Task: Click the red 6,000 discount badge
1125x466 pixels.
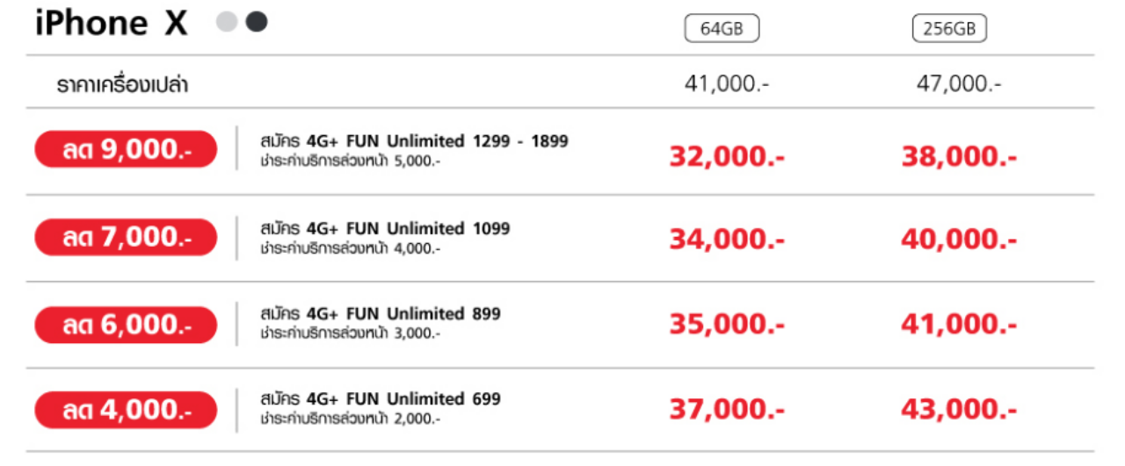Action: point(126,325)
